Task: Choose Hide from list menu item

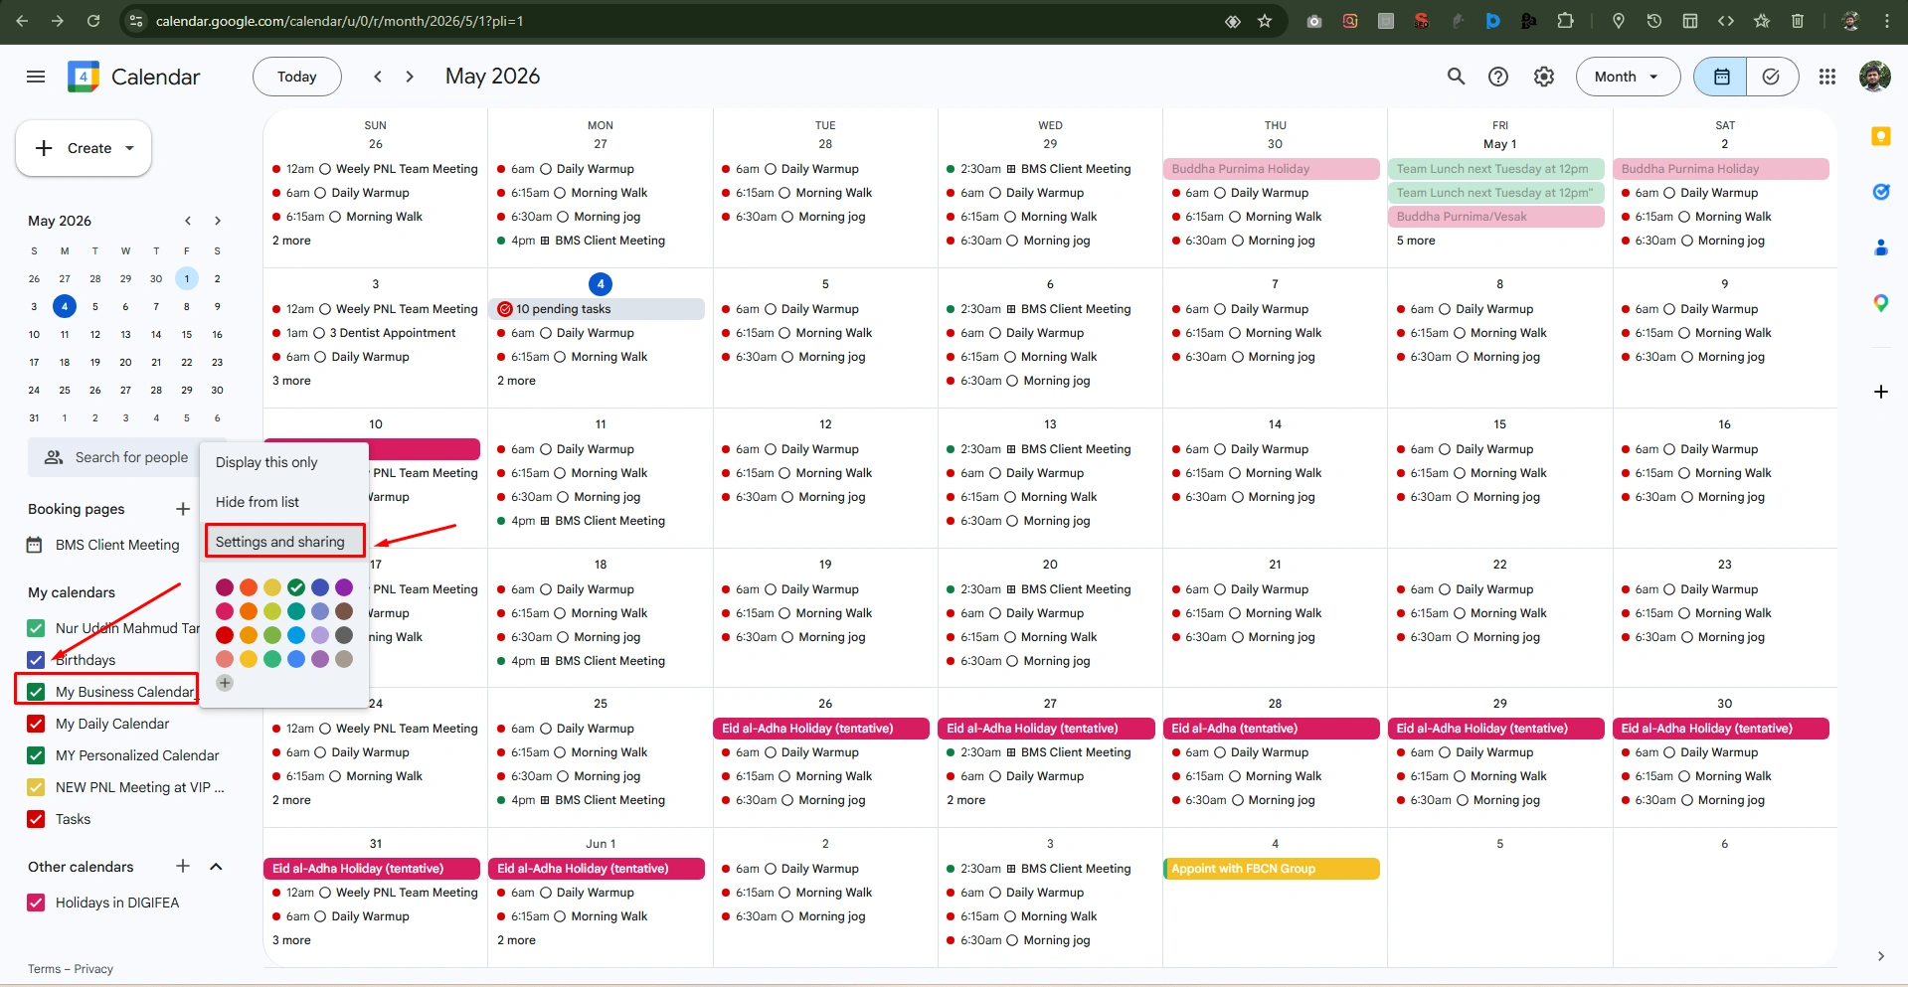Action: pos(284,502)
